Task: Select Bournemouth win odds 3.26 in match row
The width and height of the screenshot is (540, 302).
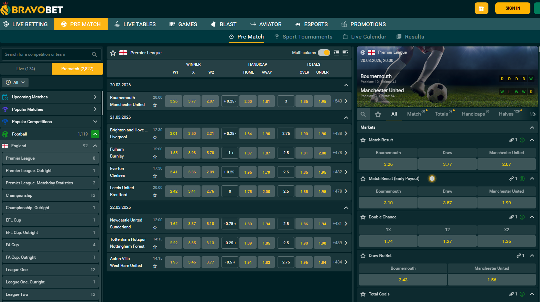Action: (x=174, y=101)
